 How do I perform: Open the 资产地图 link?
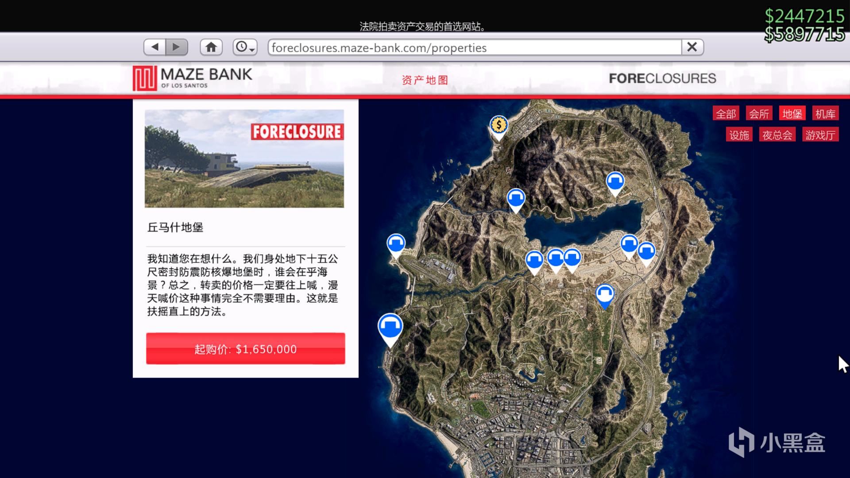425,80
